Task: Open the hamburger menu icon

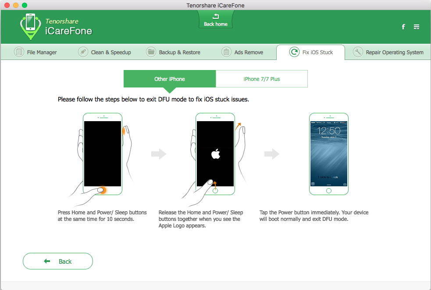Action: [x=417, y=27]
